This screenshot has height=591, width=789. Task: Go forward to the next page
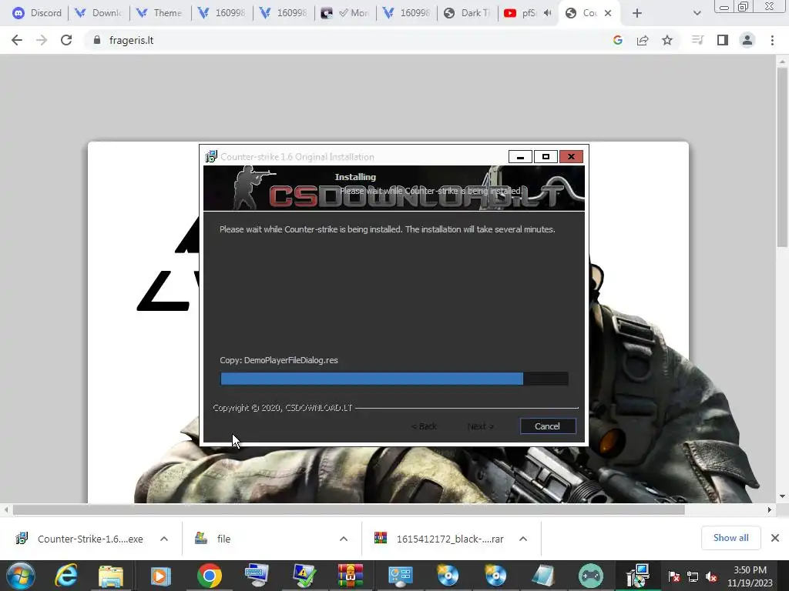pos(42,40)
